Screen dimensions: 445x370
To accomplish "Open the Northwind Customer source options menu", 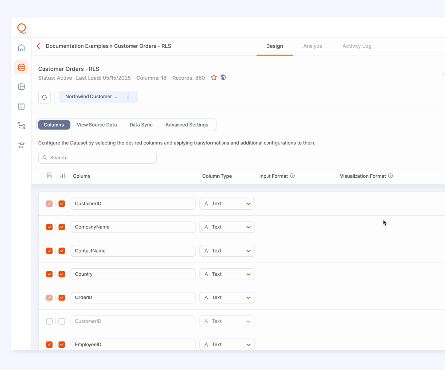I will pos(128,97).
